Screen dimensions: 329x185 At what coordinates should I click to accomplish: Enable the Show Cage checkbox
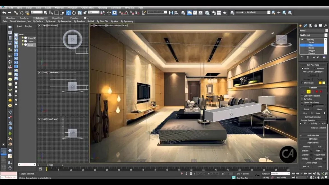click(302, 82)
